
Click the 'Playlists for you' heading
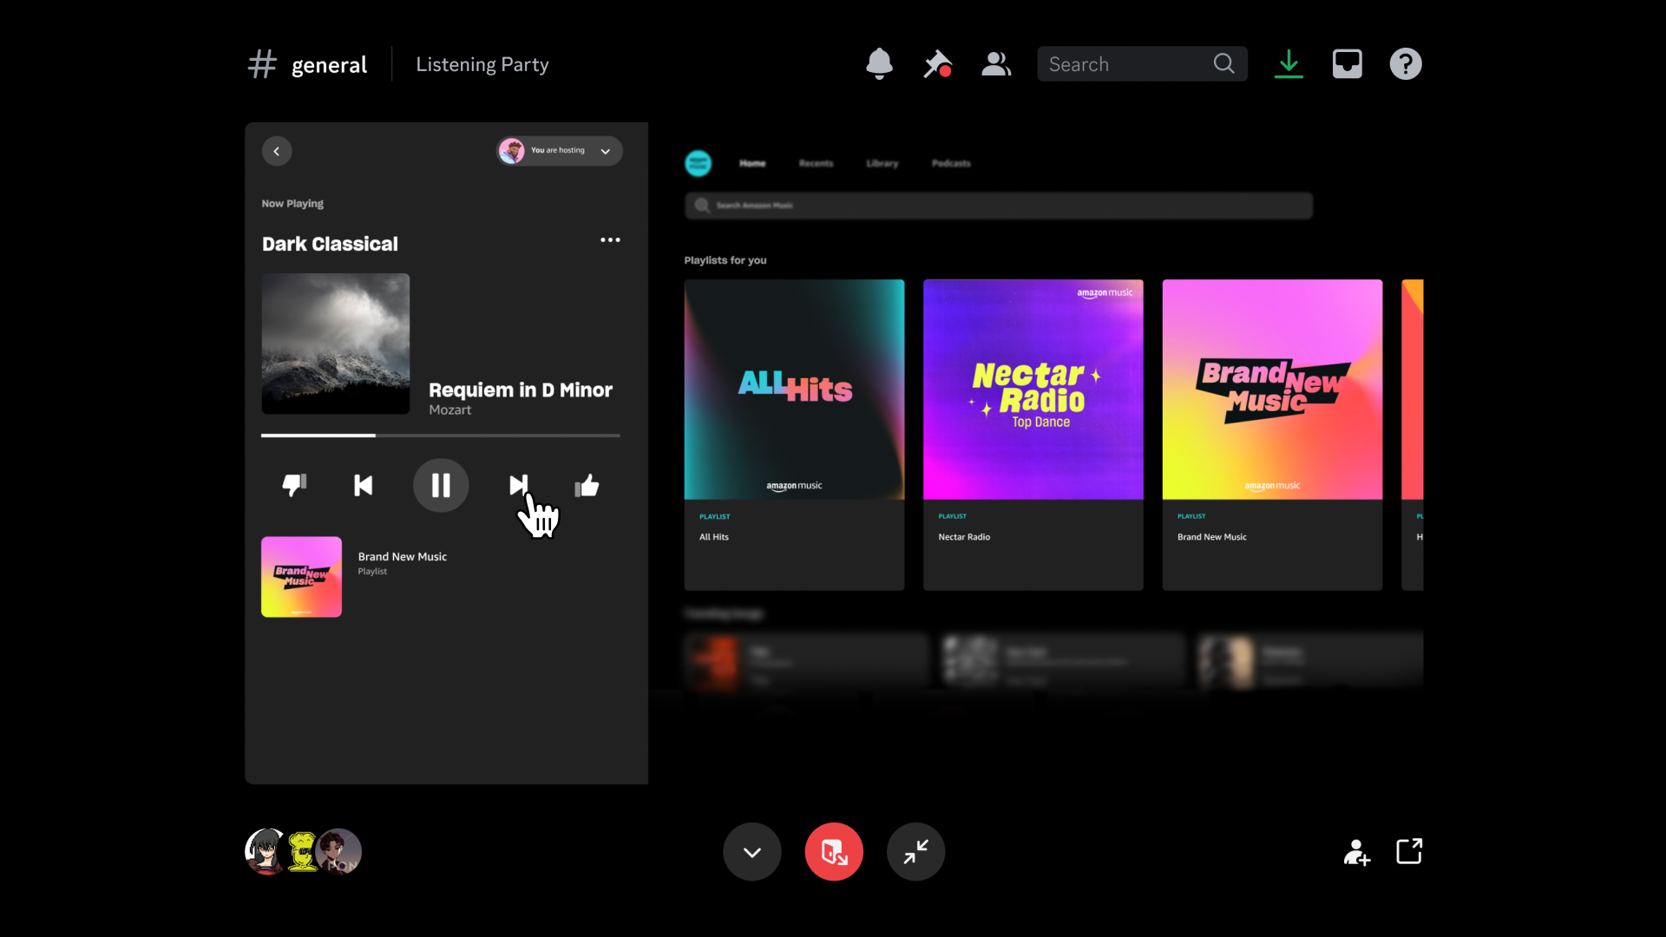click(725, 260)
